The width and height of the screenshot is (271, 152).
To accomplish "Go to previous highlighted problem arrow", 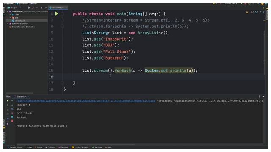I will [260, 12].
